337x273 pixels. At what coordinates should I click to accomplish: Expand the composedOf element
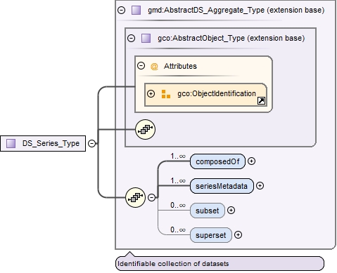[x=251, y=161]
